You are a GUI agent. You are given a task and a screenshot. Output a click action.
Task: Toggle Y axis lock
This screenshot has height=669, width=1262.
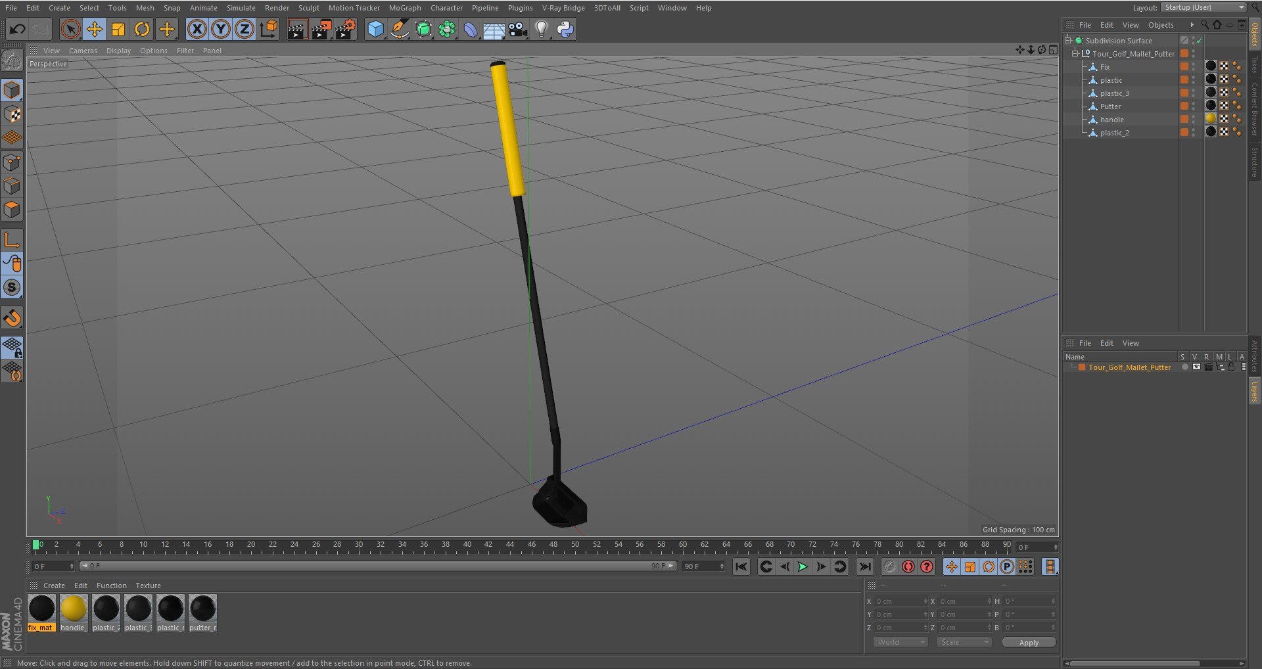221,29
